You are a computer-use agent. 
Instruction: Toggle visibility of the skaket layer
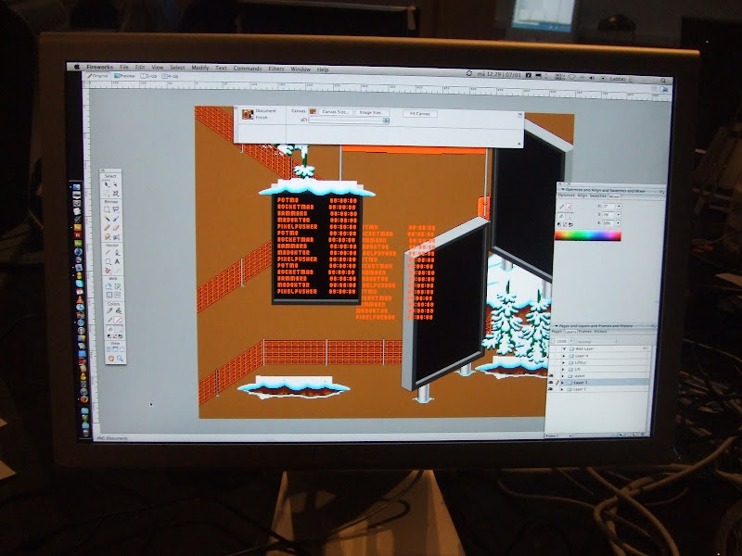(552, 374)
